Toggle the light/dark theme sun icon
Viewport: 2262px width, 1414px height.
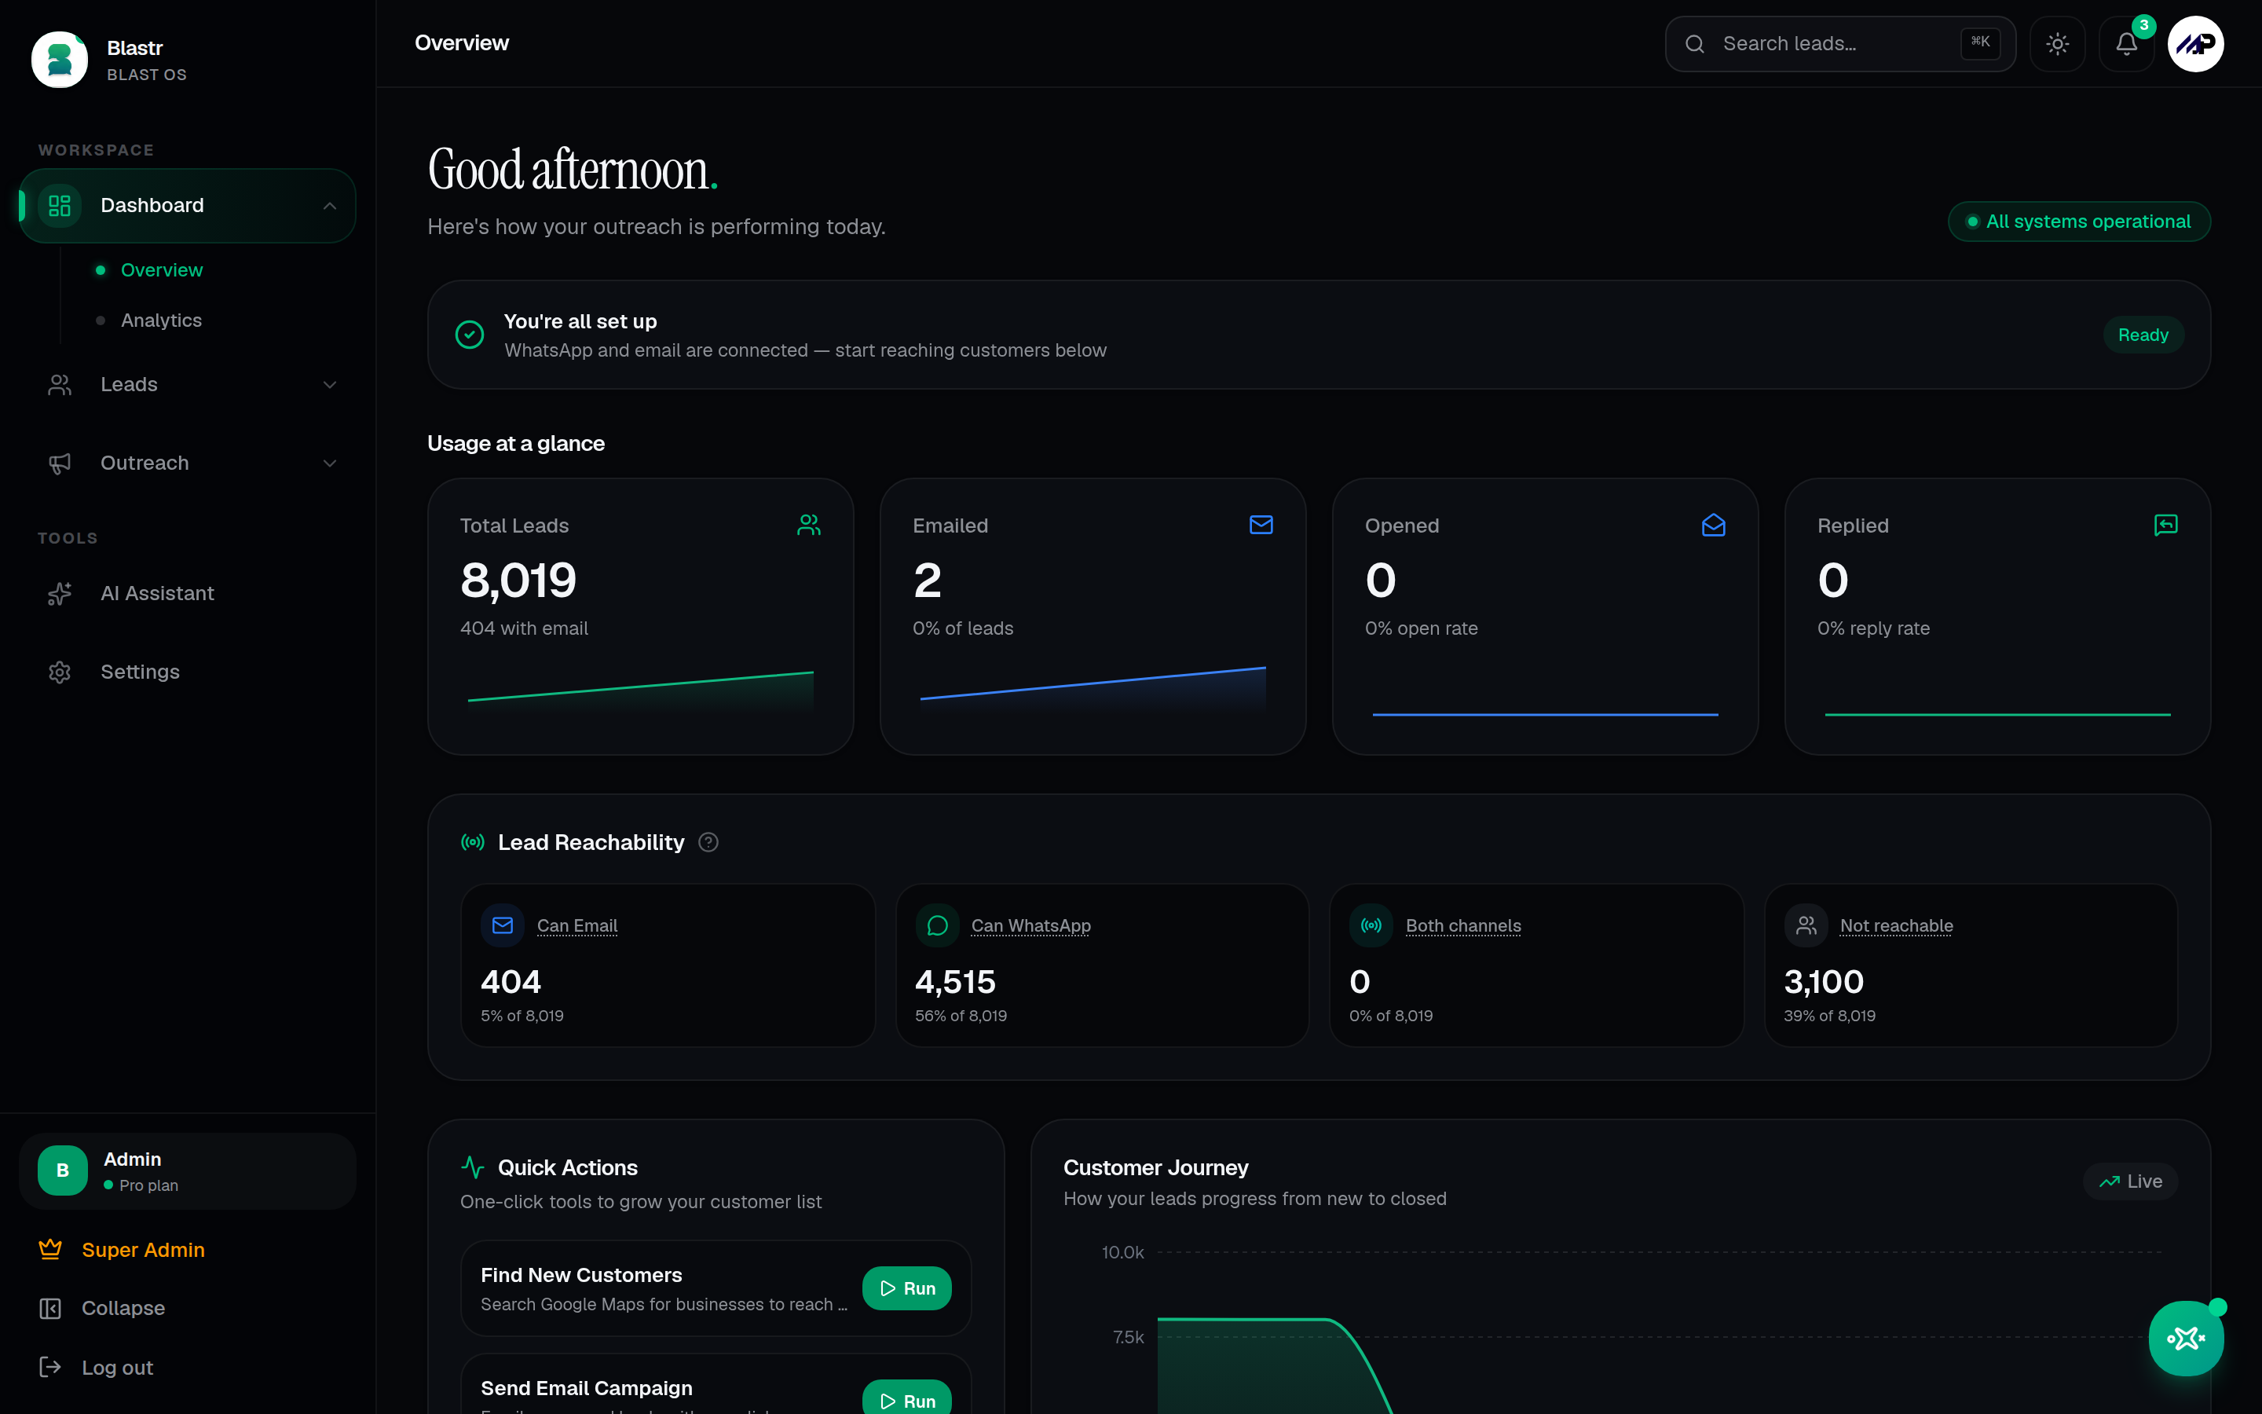(x=2057, y=44)
